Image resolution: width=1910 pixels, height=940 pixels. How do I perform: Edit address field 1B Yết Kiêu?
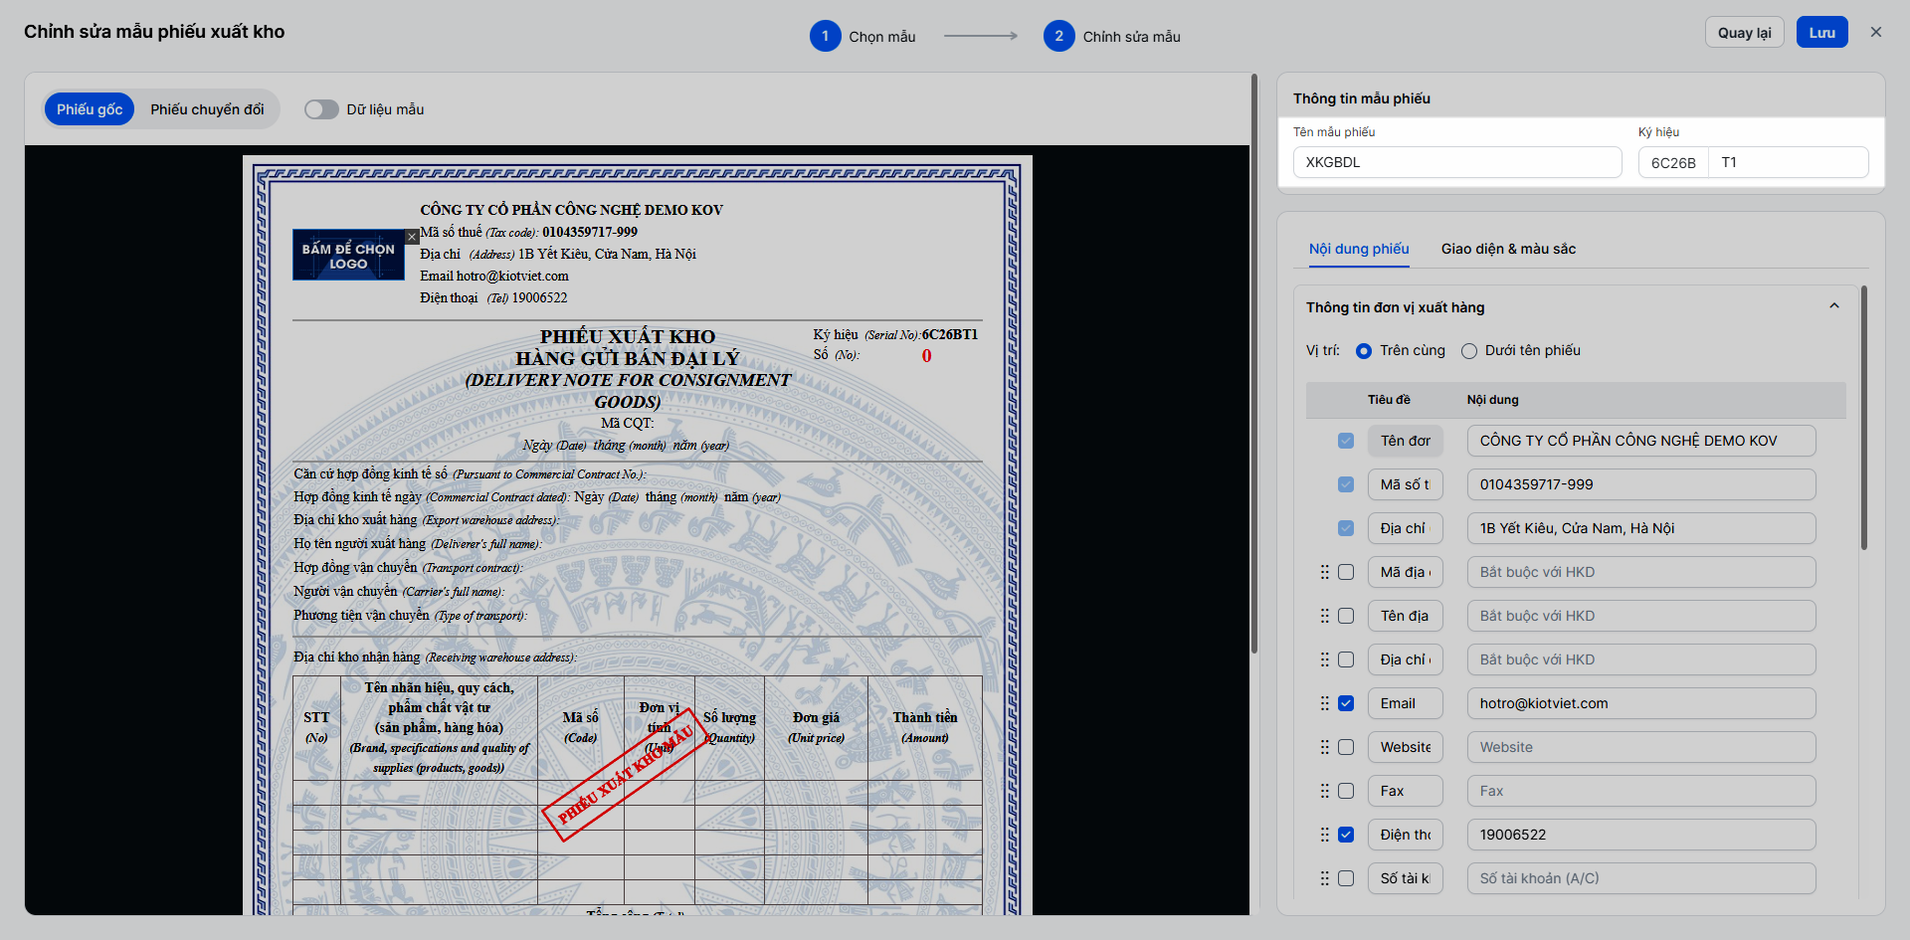point(1641,528)
